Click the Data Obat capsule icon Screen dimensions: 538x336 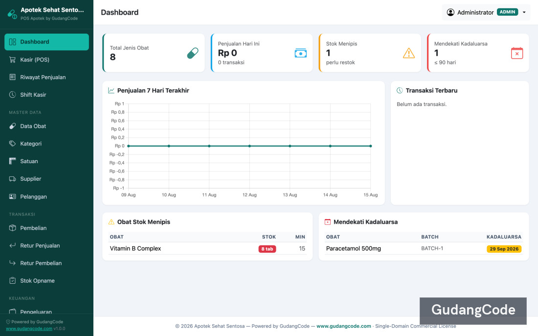tap(12, 126)
